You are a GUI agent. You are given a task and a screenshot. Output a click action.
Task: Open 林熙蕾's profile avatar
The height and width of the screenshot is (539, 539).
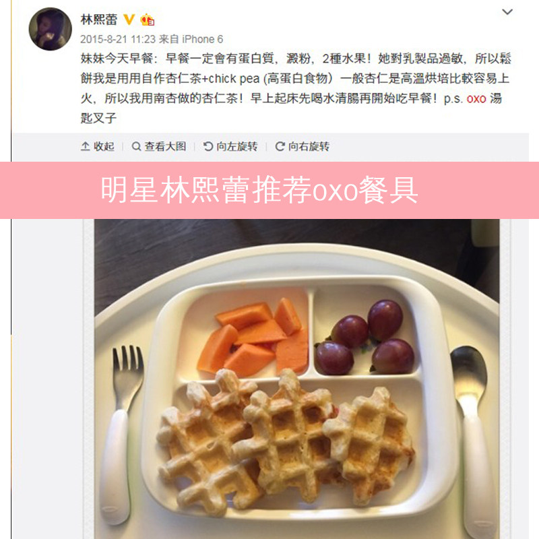point(50,29)
